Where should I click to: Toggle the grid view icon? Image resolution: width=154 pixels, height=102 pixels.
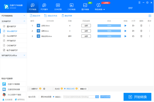click(150, 16)
